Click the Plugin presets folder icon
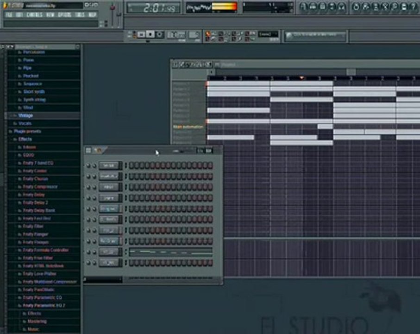 (9, 131)
